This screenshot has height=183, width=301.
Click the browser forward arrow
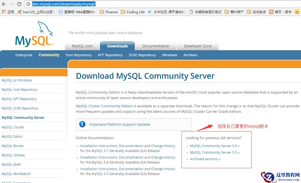pos(12,4)
